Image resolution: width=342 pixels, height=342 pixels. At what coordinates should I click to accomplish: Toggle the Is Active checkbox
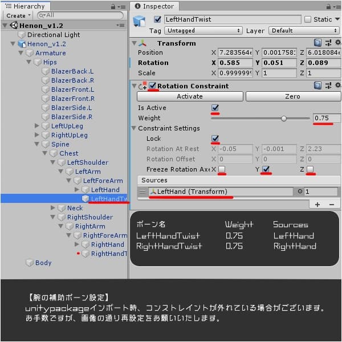pos(215,108)
